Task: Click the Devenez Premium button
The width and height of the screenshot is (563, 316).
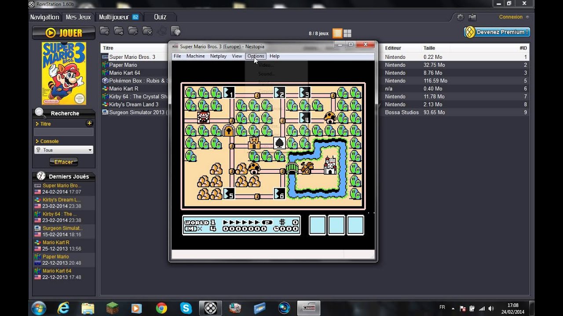Action: [497, 32]
